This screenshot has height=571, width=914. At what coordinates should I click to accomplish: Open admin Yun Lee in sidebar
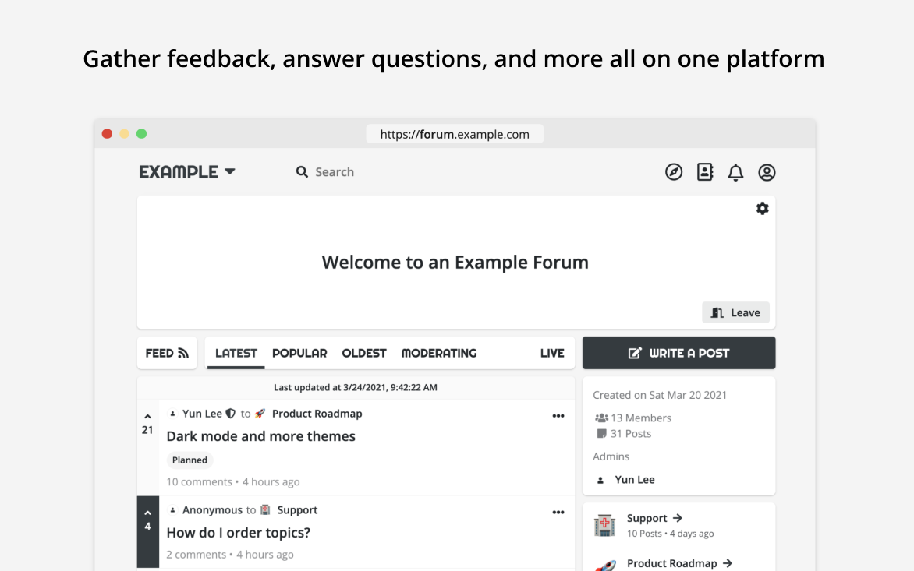(635, 480)
